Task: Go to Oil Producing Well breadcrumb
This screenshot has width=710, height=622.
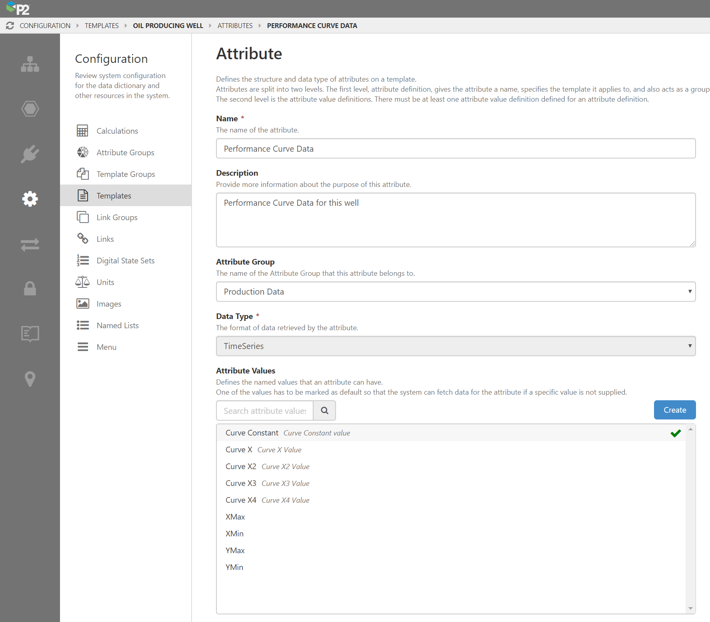Action: [168, 26]
